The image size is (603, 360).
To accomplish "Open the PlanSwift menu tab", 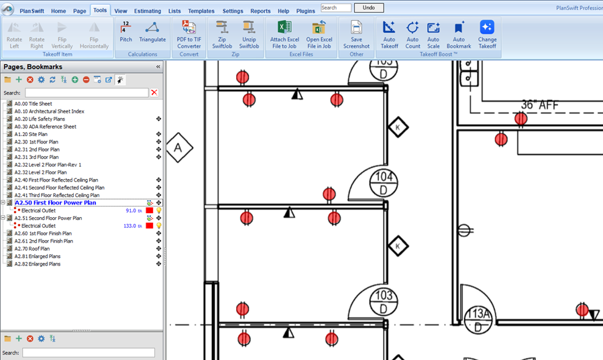I will point(32,11).
